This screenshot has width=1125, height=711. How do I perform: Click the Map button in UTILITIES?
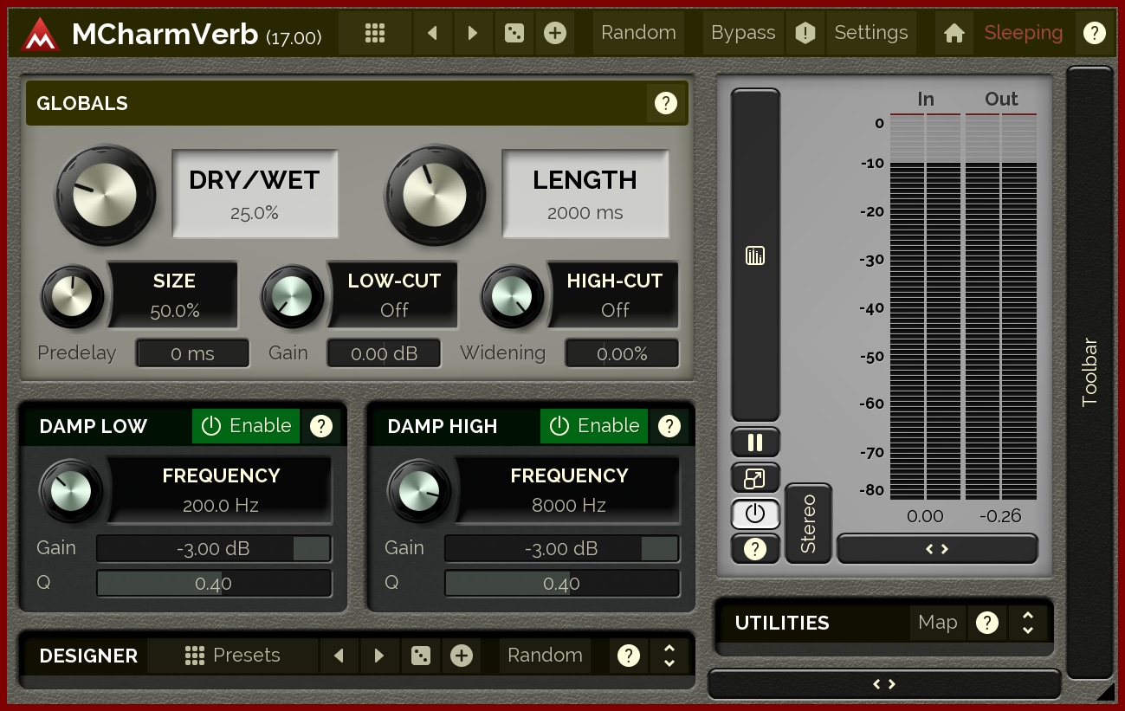tap(937, 623)
